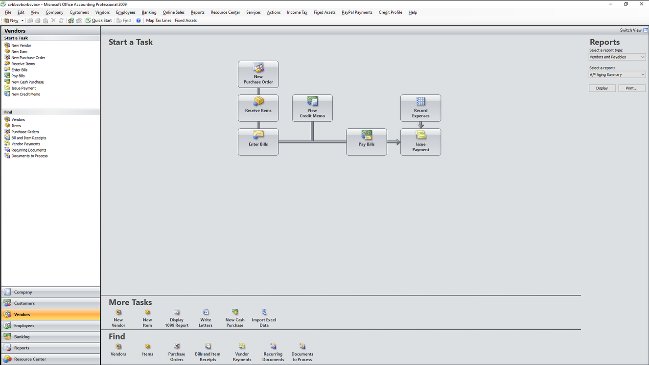Open the Credit Profile menu
Screen dimensions: 649x365
(390, 12)
